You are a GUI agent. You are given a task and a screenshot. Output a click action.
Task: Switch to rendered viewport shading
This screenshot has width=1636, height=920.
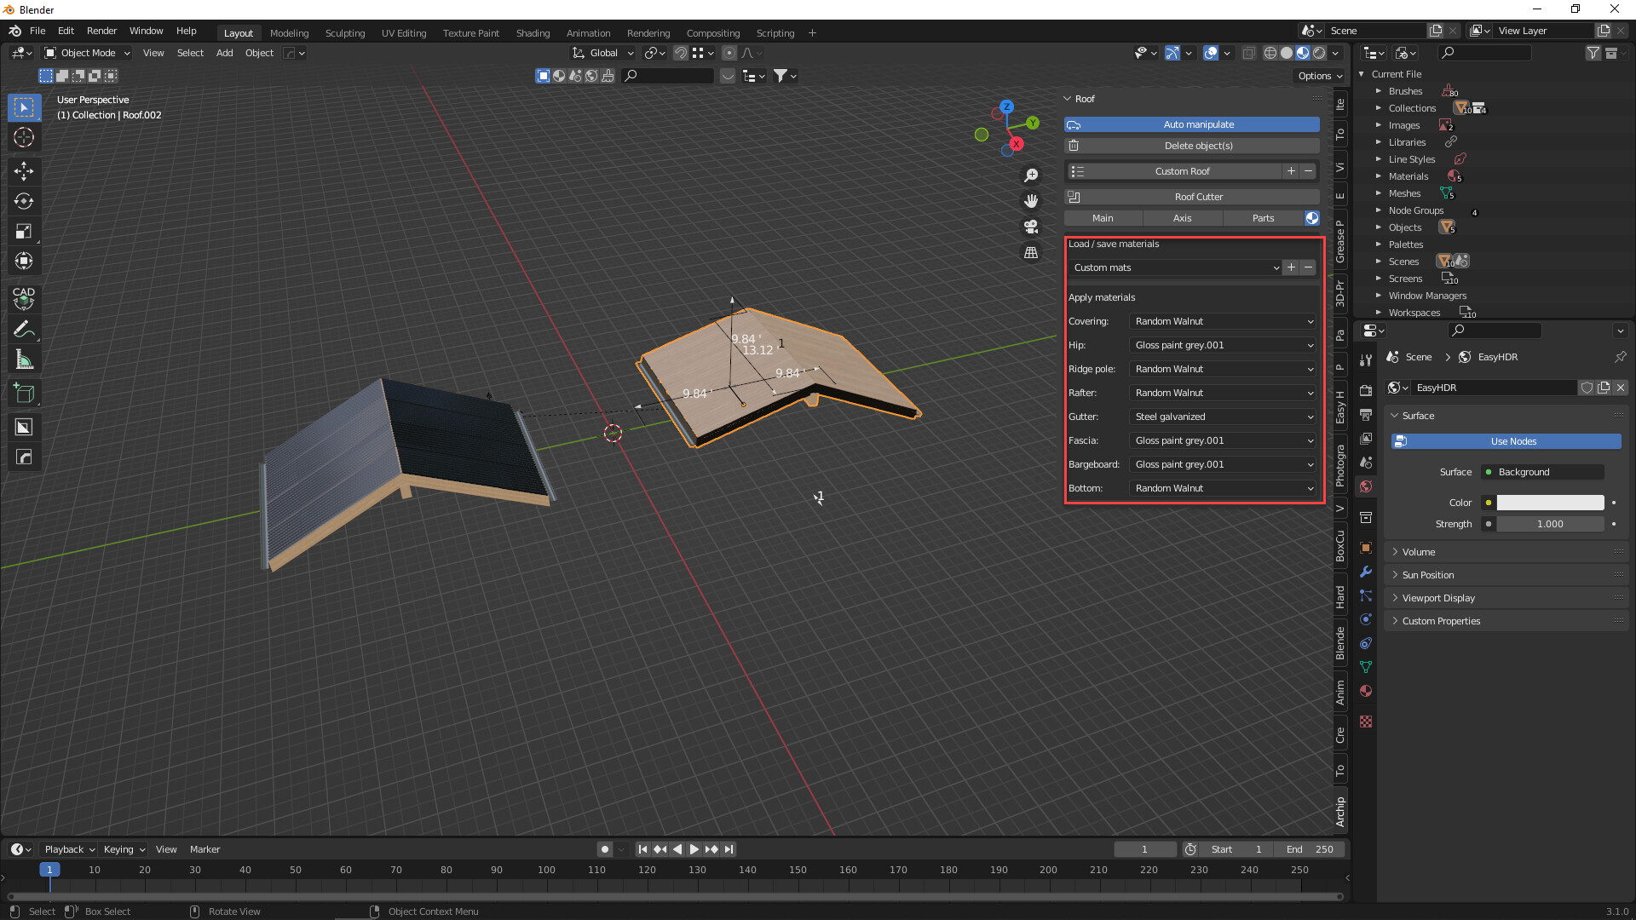point(1319,53)
